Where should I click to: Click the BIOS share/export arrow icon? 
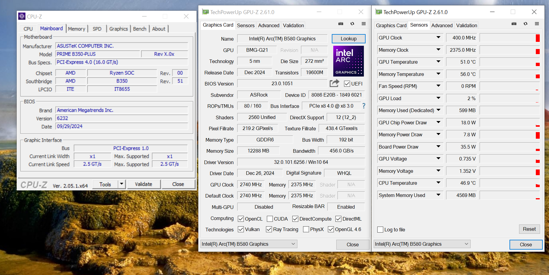click(334, 83)
